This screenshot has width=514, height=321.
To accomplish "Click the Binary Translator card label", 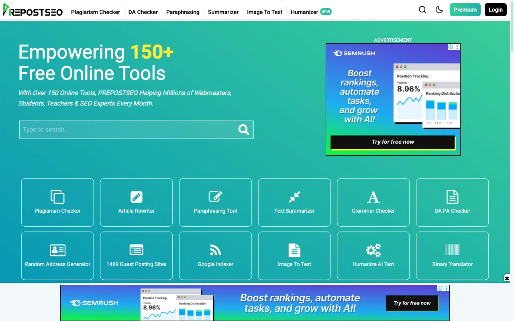I will tap(453, 264).
